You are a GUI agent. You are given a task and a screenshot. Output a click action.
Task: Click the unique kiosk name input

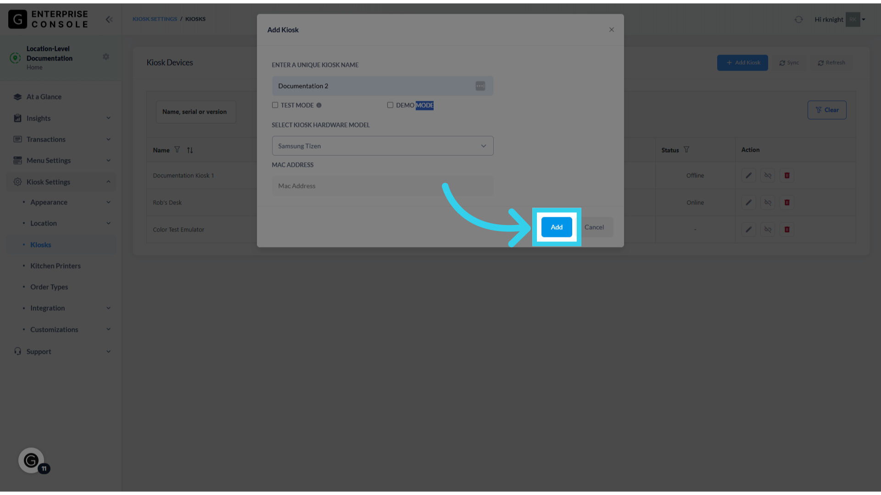pyautogui.click(x=383, y=86)
